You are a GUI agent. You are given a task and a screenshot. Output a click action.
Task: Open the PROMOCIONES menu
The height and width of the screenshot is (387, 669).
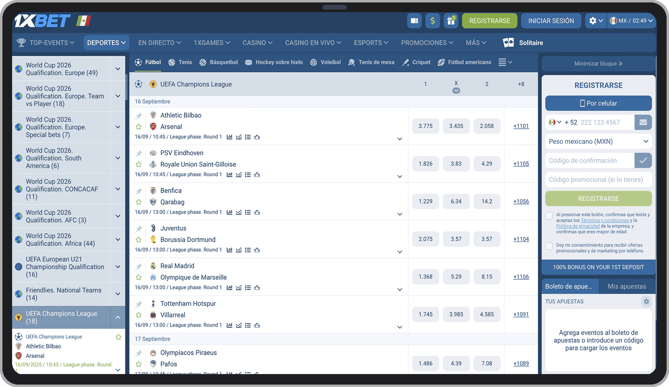[x=427, y=43]
